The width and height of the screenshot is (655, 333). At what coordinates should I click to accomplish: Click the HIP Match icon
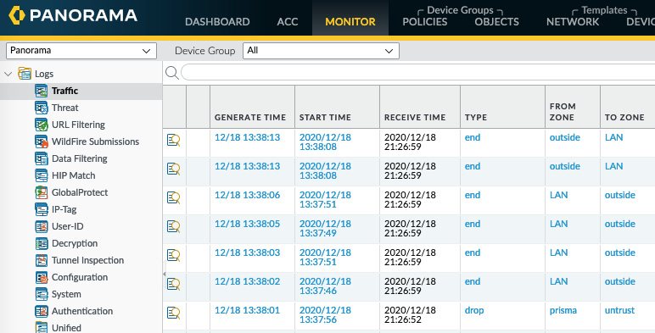42,175
